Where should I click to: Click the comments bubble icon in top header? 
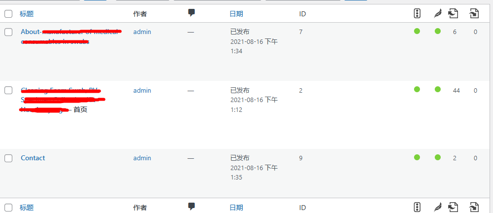[x=192, y=13]
